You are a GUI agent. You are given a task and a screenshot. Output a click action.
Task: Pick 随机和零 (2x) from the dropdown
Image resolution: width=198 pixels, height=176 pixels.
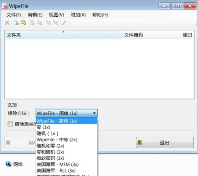[66, 146]
